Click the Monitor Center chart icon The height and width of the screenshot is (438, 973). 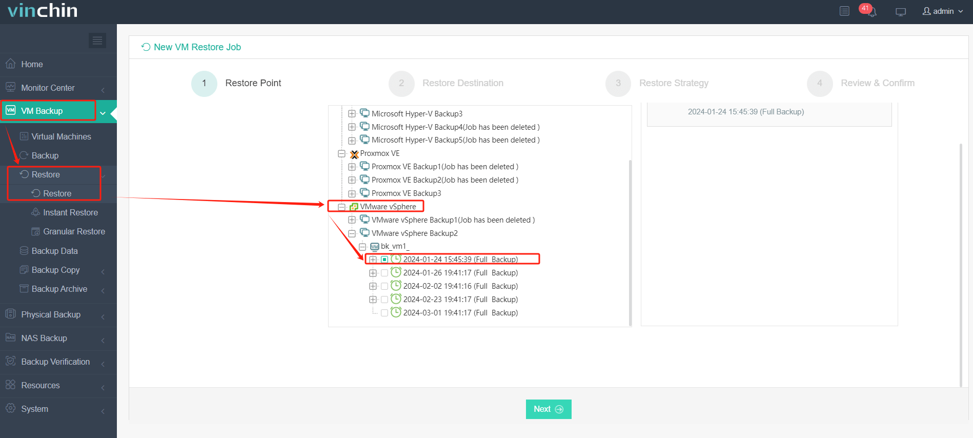tap(10, 87)
